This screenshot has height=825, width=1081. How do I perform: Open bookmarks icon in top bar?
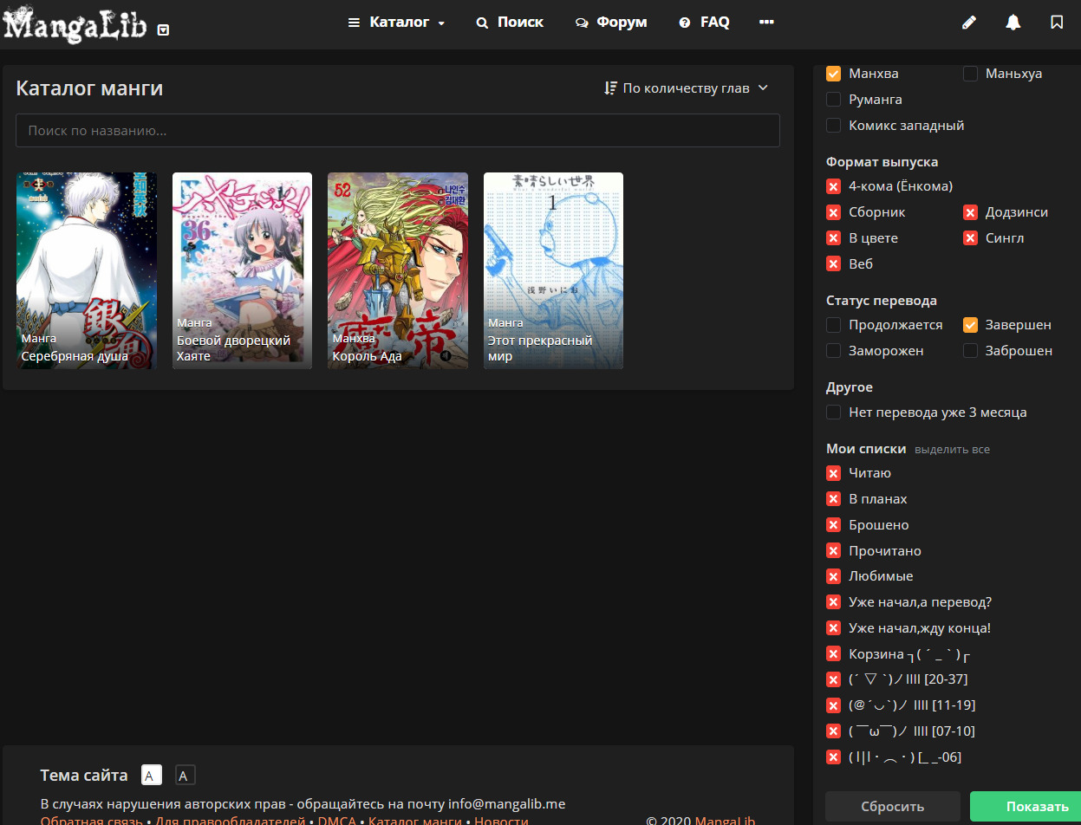pyautogui.click(x=1056, y=23)
